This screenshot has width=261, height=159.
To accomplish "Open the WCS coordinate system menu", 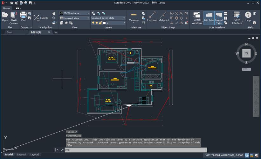I will (246, 69).
